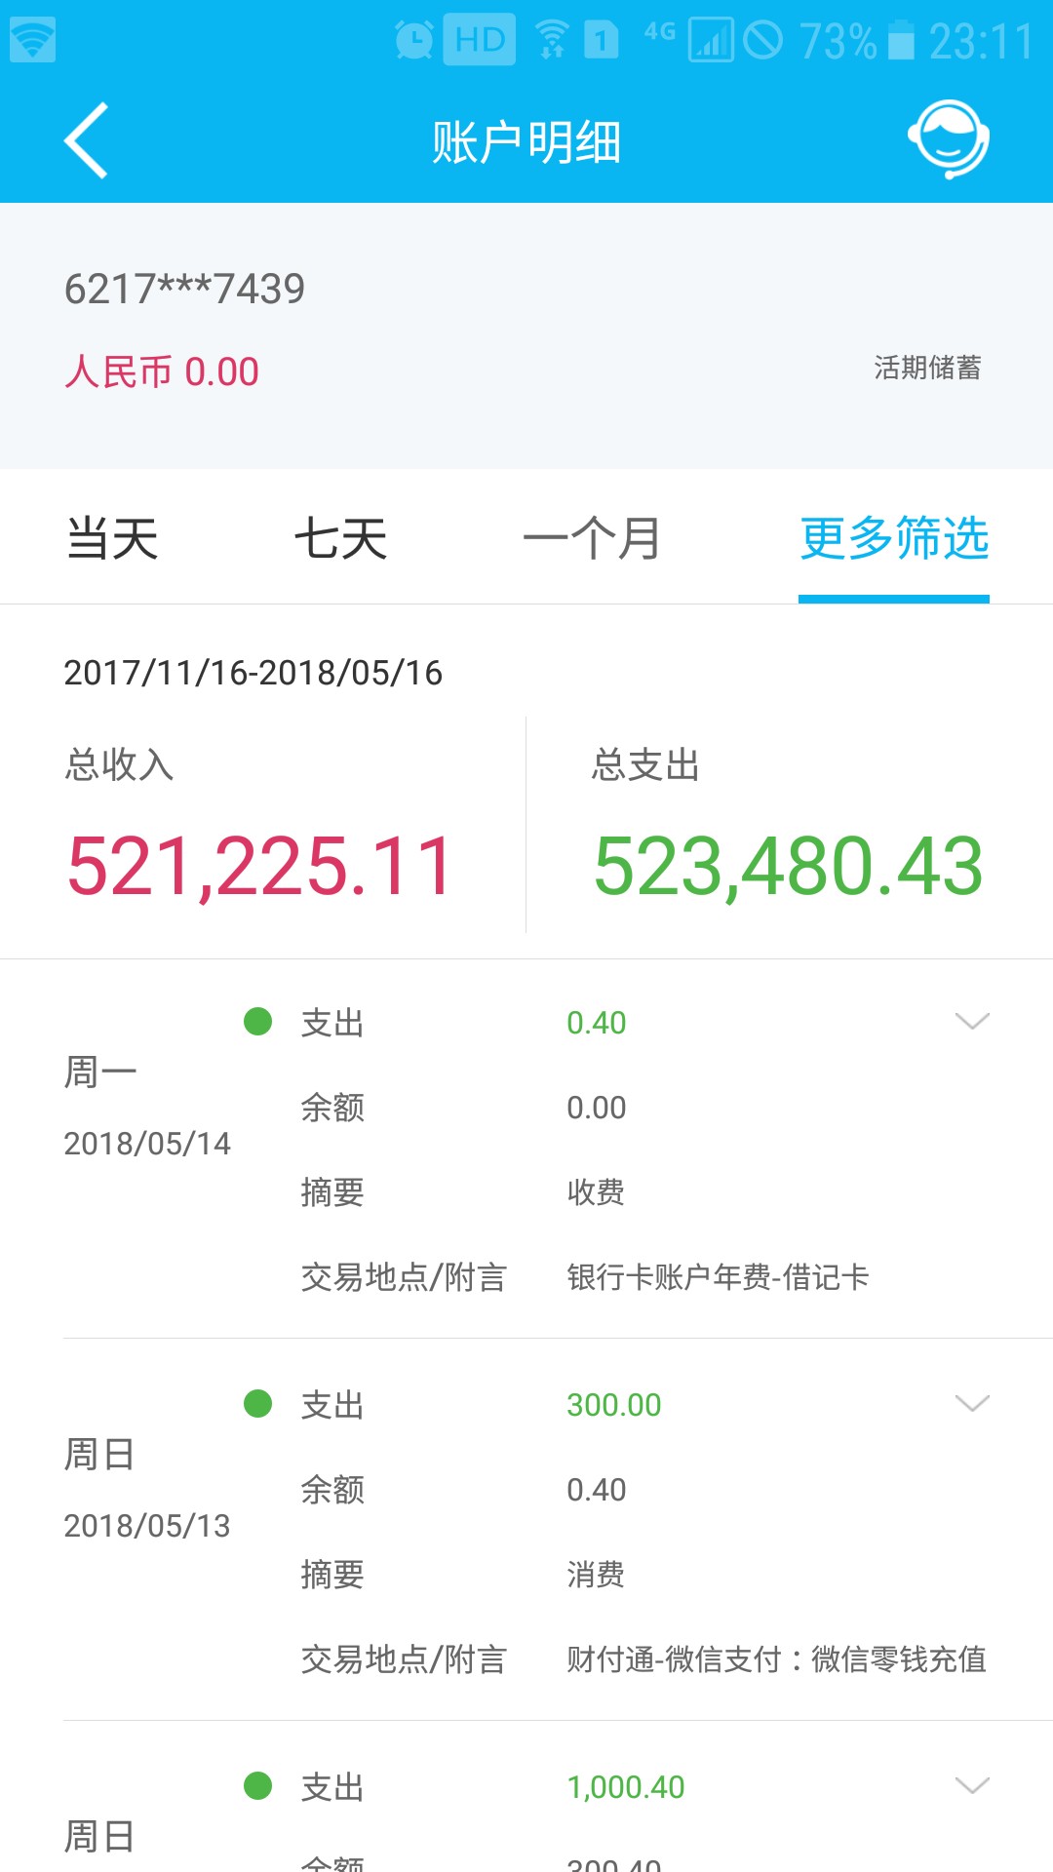Image resolution: width=1053 pixels, height=1872 pixels.
Task: Tap the 300.00 expense amount
Action: pyautogui.click(x=614, y=1405)
